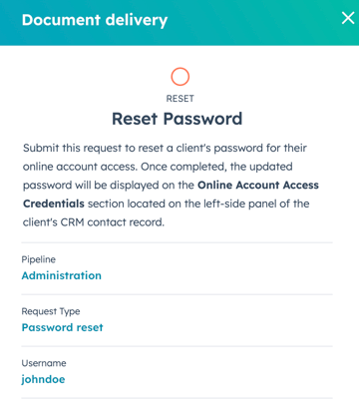Screen dimensions: 359x407
Task: Click the Request Type field label
Action: [51, 311]
